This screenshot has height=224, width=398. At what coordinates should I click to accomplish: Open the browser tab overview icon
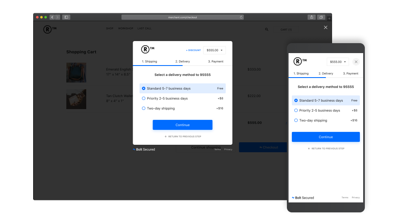(x=321, y=17)
